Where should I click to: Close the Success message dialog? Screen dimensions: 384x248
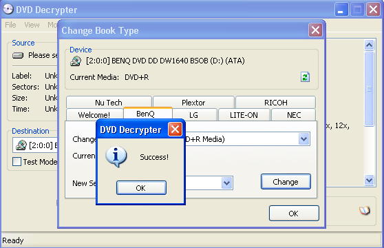click(175, 129)
